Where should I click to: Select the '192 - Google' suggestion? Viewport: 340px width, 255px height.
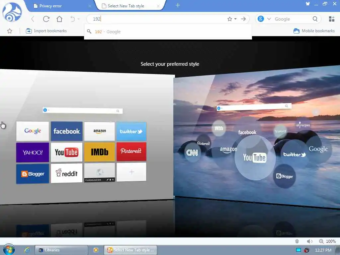coord(168,32)
